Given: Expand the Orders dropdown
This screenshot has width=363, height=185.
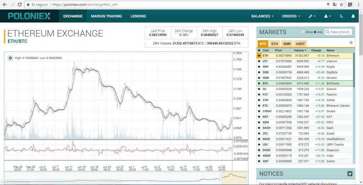Looking at the screenshot, I should click(x=291, y=16).
